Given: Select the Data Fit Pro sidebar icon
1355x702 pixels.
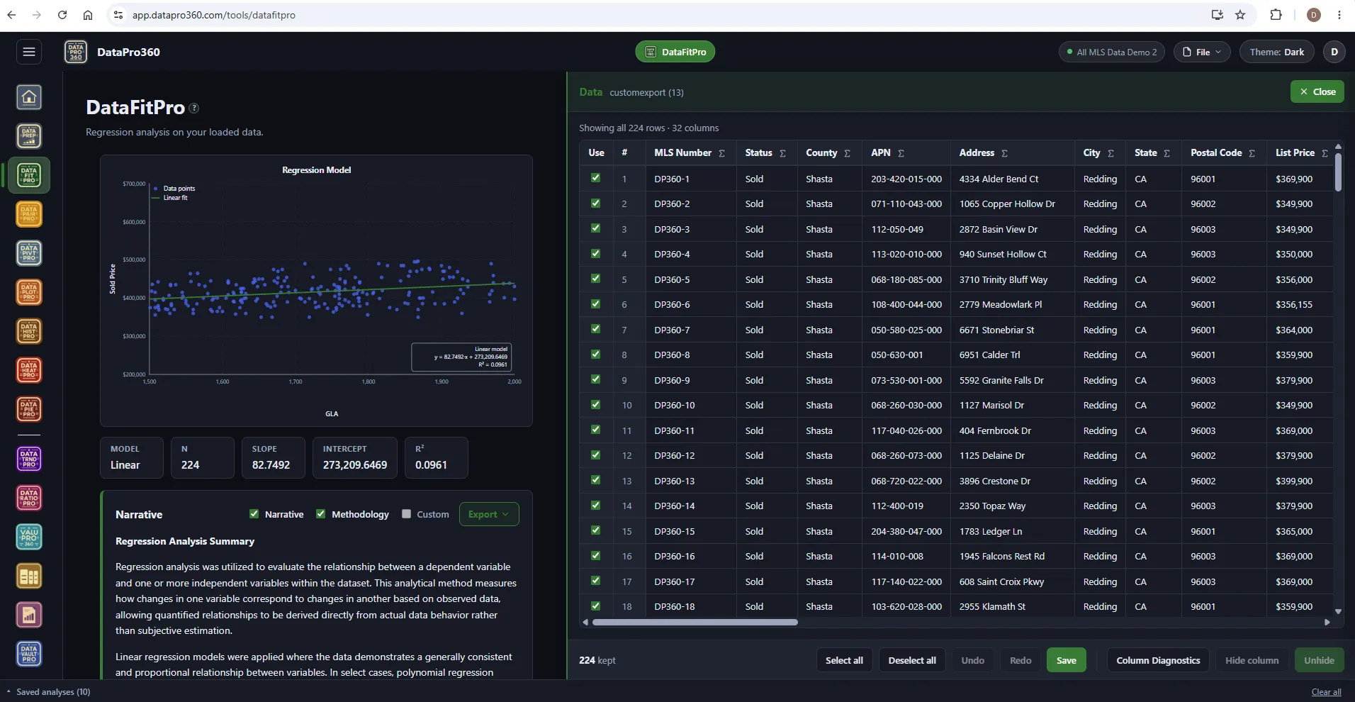Looking at the screenshot, I should [29, 175].
